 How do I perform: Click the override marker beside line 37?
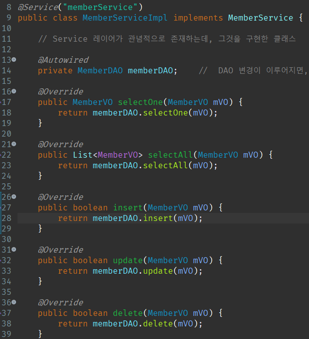(x=1, y=312)
